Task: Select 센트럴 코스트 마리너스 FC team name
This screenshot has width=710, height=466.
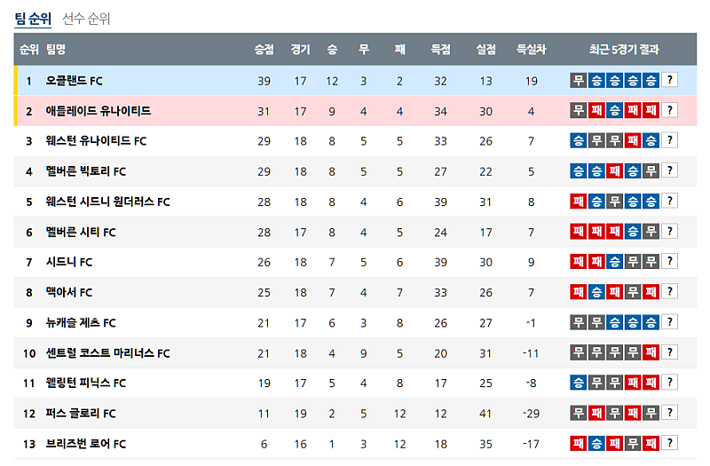Action: click(x=107, y=352)
